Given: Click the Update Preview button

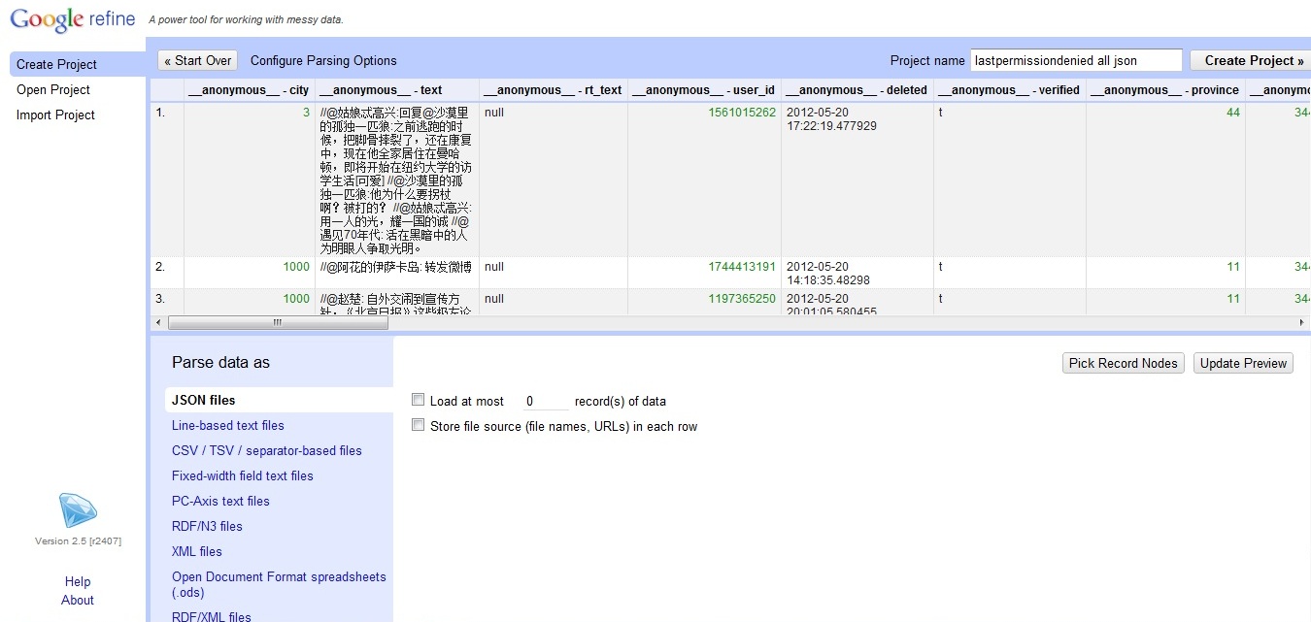Looking at the screenshot, I should pyautogui.click(x=1244, y=363).
